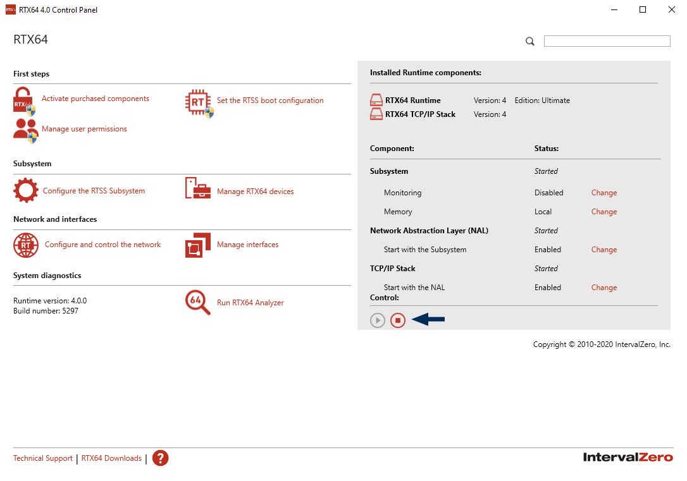Click the RTX64 TCP/IP Stack component name

[421, 114]
